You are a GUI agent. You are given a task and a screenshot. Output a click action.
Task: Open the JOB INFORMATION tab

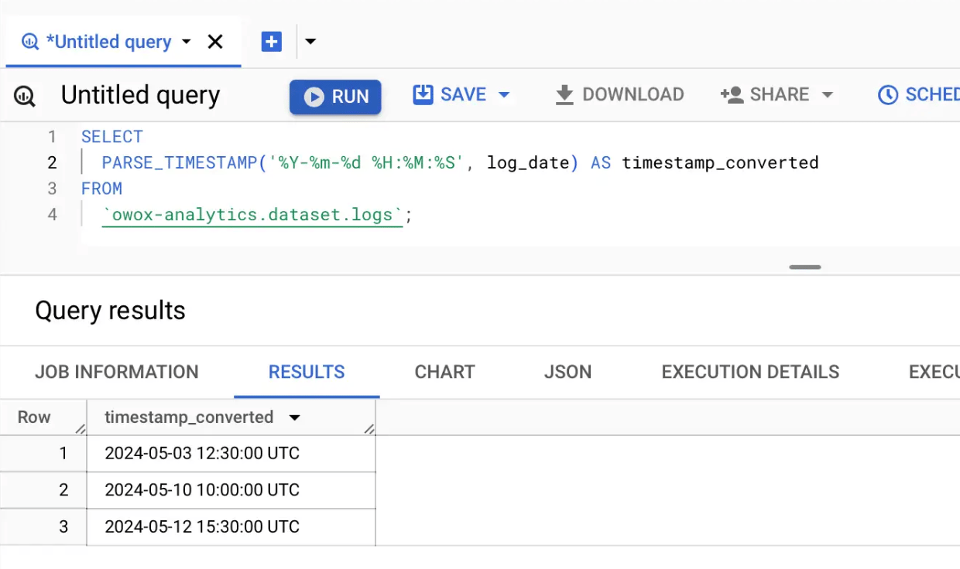[x=117, y=372]
